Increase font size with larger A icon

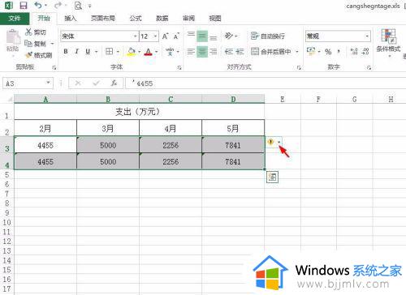(x=165, y=36)
